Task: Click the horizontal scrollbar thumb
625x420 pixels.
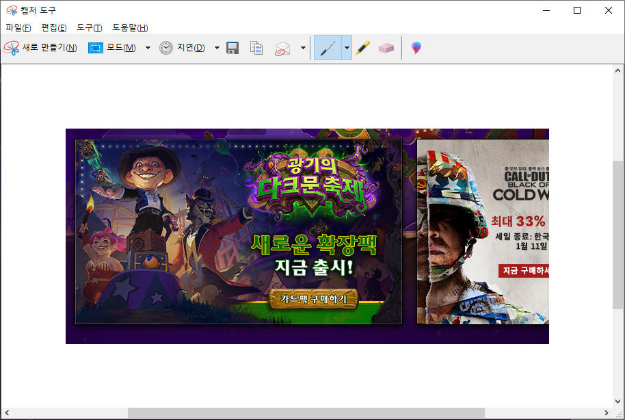Action: coord(306,413)
